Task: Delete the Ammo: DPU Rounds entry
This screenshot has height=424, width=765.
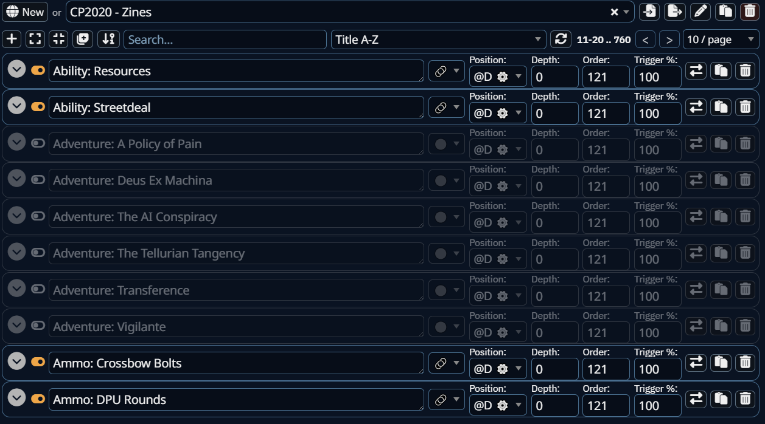Action: (x=745, y=399)
